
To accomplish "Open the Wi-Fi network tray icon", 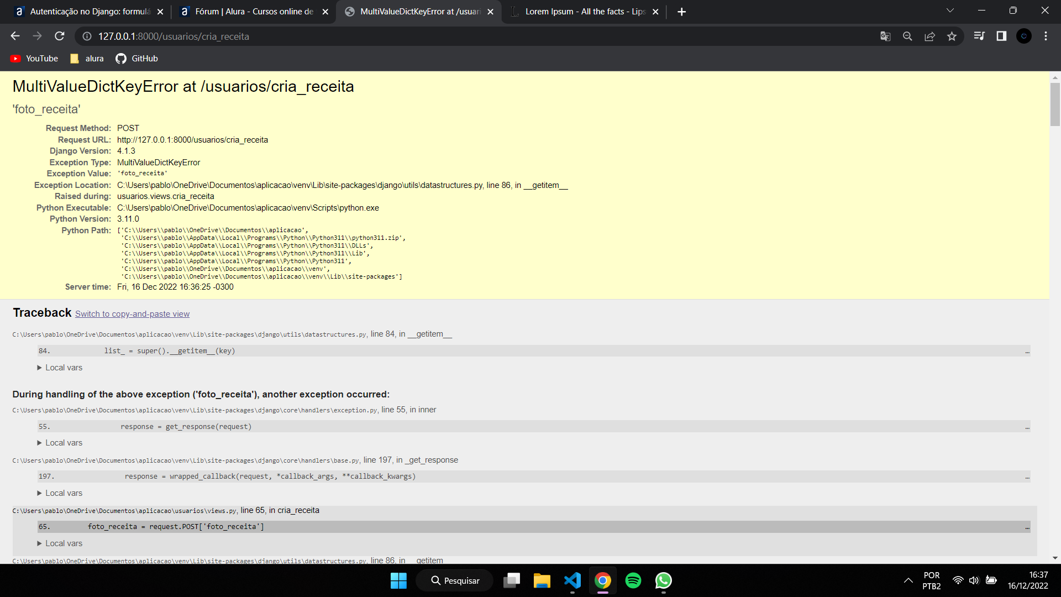I will click(958, 580).
